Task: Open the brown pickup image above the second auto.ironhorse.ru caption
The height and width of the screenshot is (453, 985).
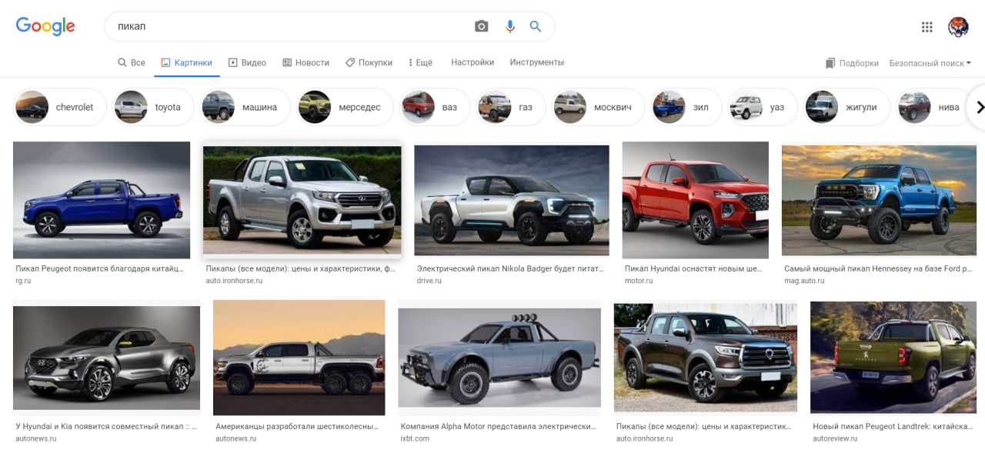Action: pos(706,358)
